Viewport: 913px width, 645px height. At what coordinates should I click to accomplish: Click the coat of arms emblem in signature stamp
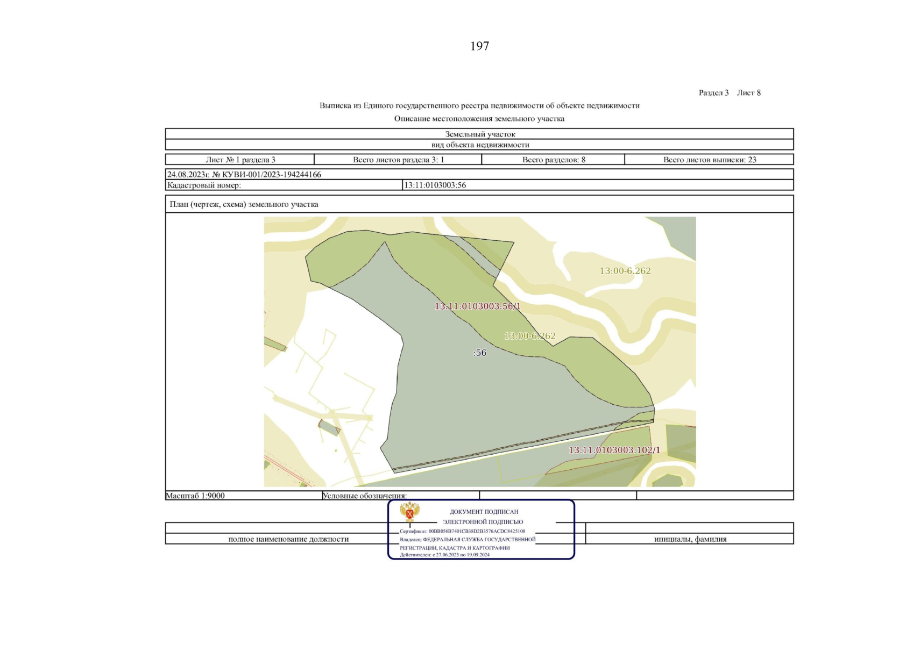click(x=409, y=512)
